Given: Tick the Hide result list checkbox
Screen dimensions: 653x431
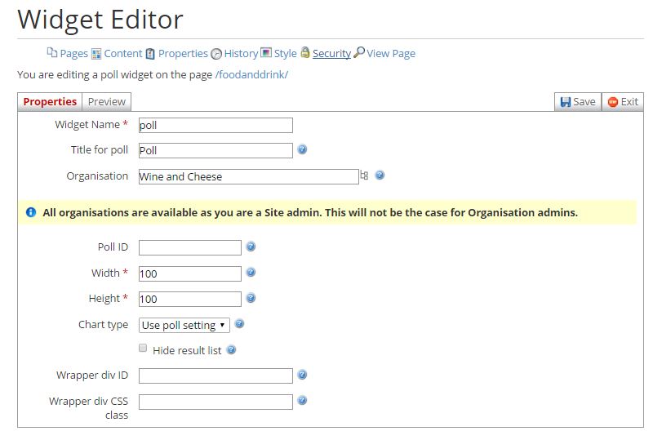Looking at the screenshot, I should point(143,348).
